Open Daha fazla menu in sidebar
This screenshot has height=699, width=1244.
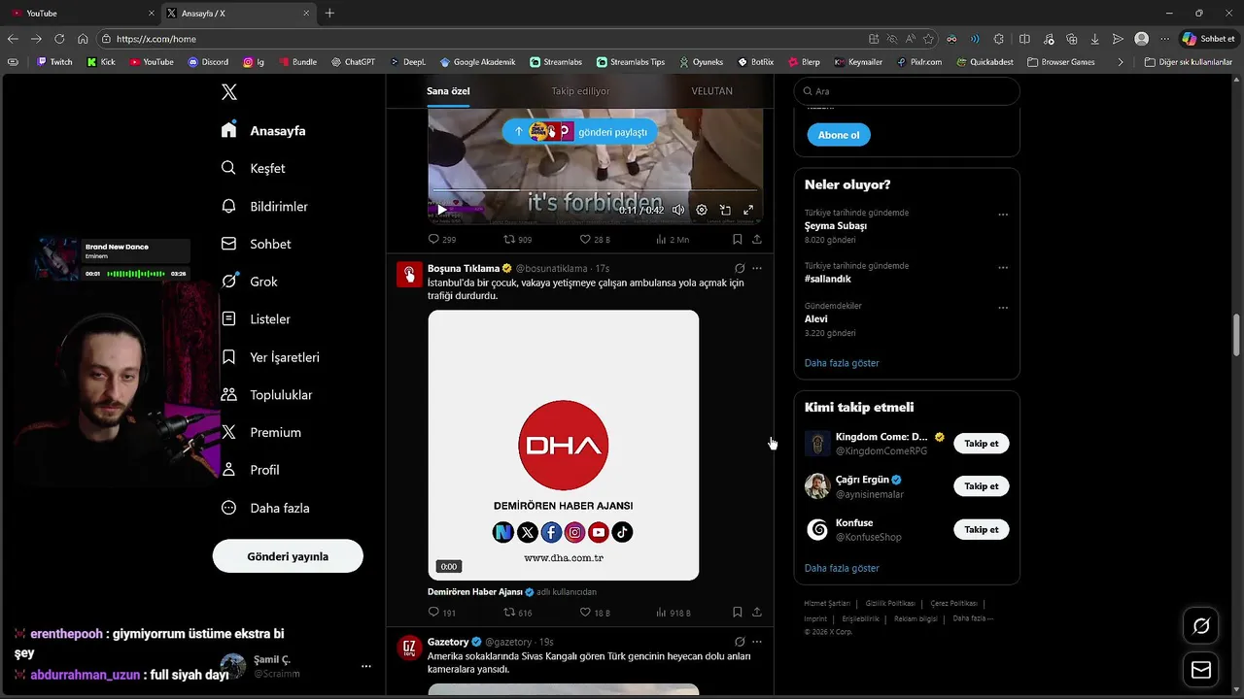coord(265,508)
